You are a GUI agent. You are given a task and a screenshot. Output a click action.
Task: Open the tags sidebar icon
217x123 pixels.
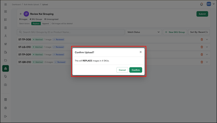pos(6,76)
